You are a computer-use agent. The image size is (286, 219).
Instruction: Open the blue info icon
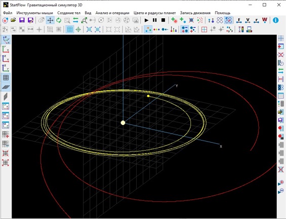point(275,20)
